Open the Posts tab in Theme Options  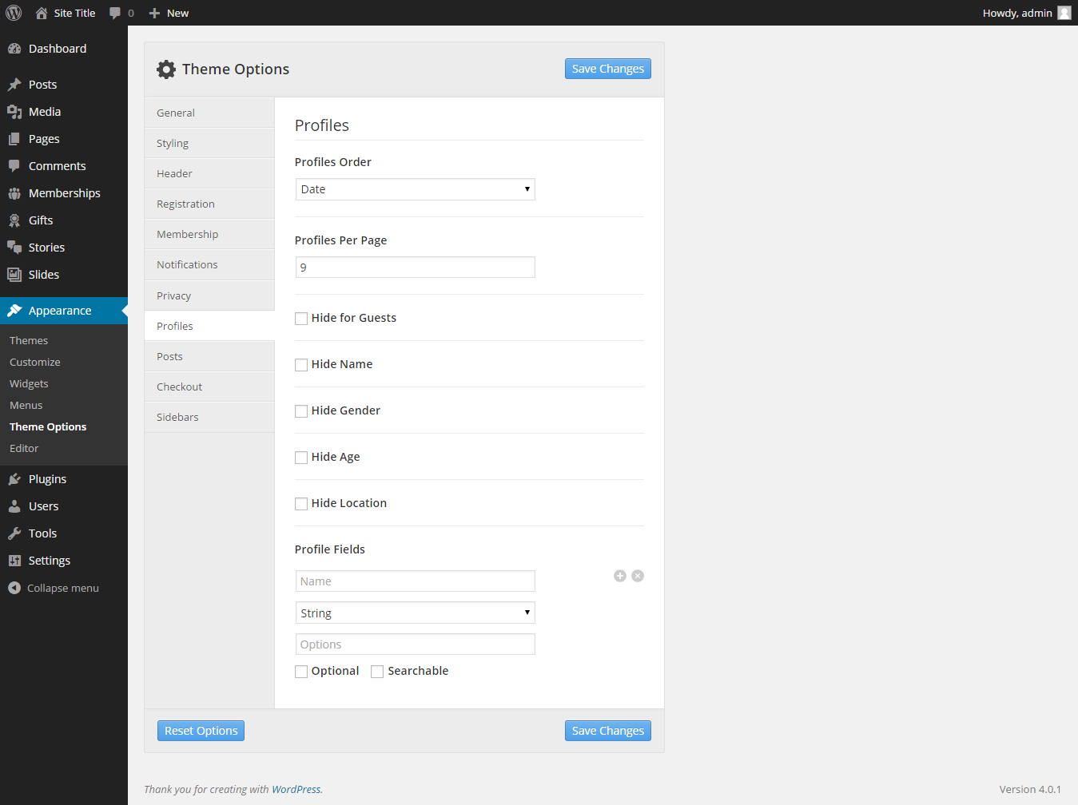209,356
